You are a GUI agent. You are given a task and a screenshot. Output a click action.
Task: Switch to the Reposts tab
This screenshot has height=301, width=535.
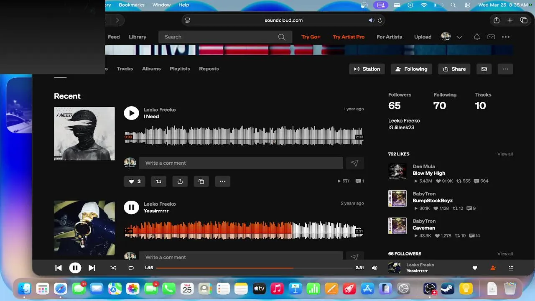coord(209,69)
